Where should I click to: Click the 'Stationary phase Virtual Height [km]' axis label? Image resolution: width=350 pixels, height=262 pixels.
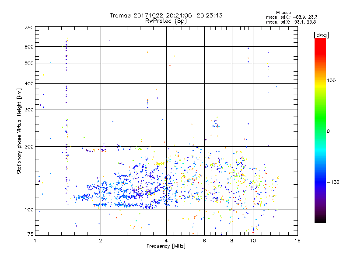19,131
